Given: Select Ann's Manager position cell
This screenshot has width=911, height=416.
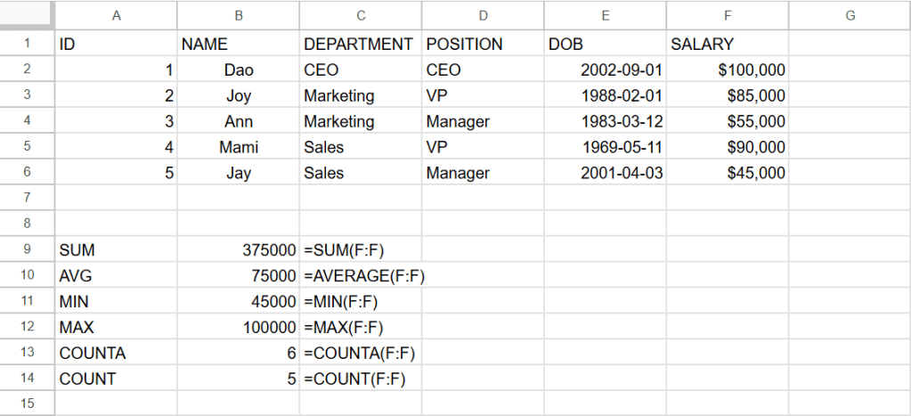Looking at the screenshot, I should coord(482,121).
